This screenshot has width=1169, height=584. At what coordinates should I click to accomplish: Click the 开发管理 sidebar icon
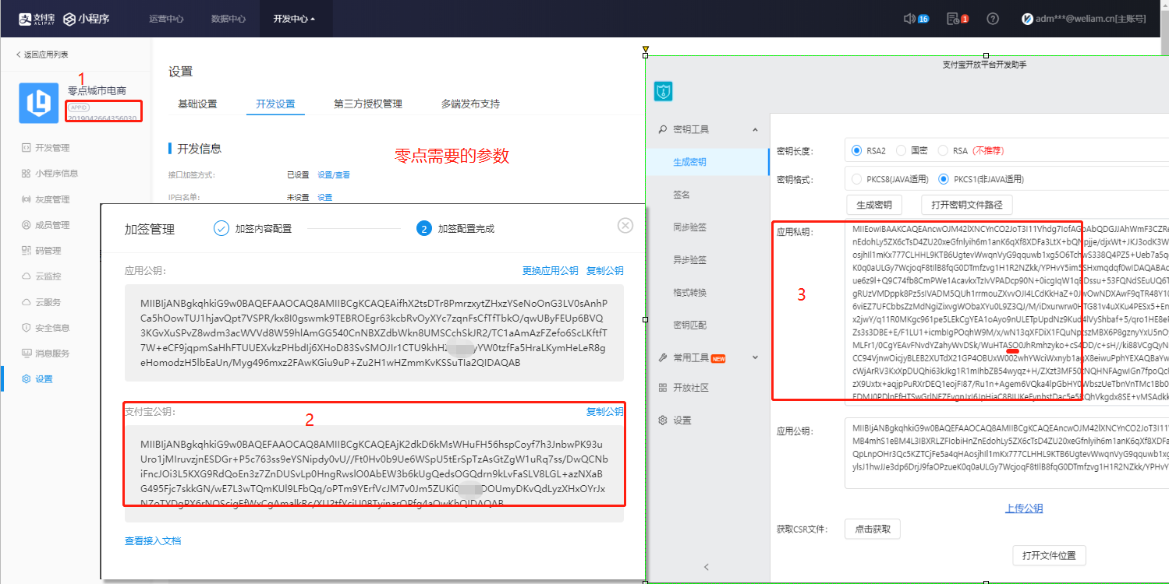click(27, 147)
